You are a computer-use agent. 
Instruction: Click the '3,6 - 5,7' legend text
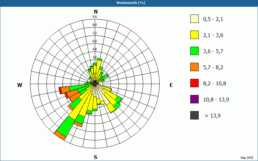(x=213, y=52)
